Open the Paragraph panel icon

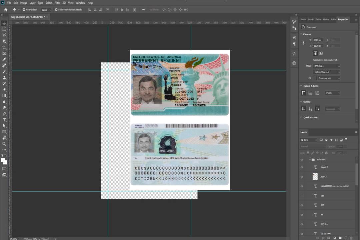294,44
